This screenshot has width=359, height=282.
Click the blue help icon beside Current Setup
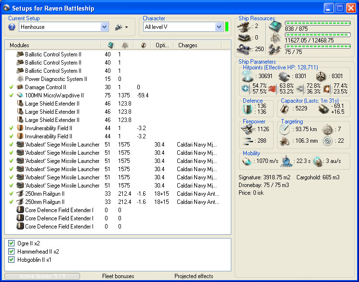coord(12,27)
